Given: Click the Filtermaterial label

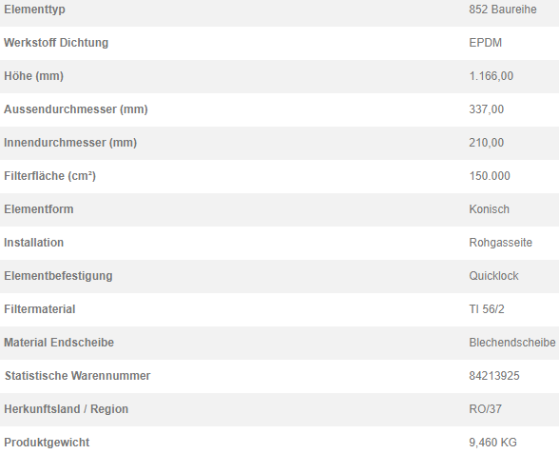Looking at the screenshot, I should (x=40, y=309).
